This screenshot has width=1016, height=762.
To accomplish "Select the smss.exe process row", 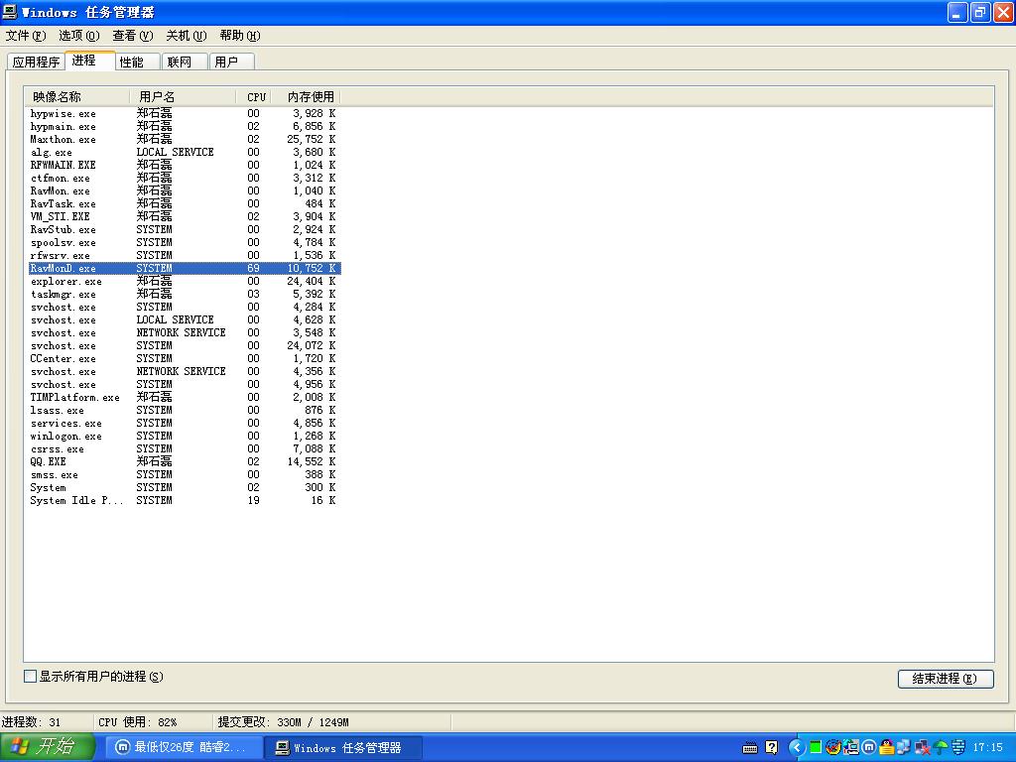I will (x=184, y=475).
